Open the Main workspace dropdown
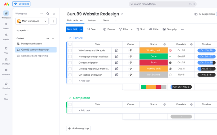217x135 pixels. (32, 21)
